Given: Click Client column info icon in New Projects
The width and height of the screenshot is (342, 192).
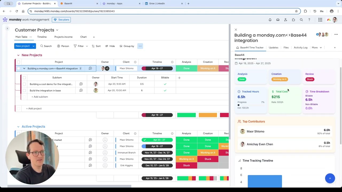Looking at the screenshot, I should (x=135, y=62).
